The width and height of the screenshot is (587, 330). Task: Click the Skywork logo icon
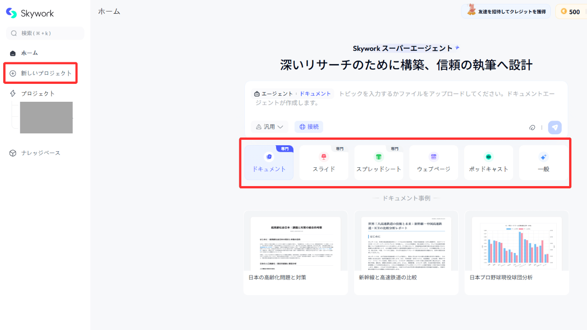(x=11, y=13)
